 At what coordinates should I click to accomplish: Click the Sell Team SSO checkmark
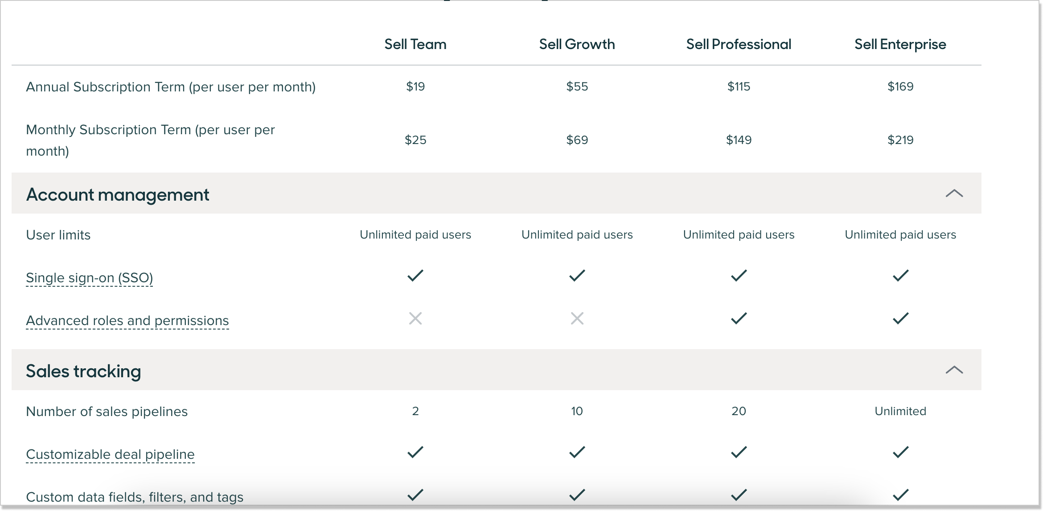point(415,276)
